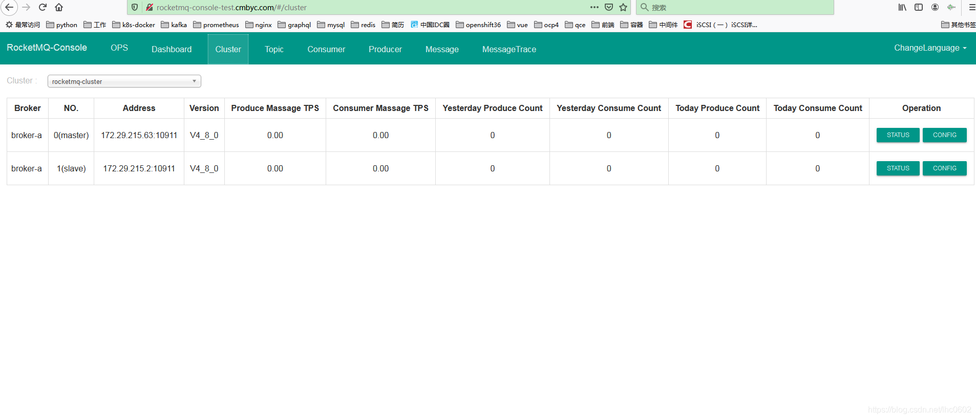Open the nginx bookmarks folder
The width and height of the screenshot is (976, 419).
pyautogui.click(x=258, y=25)
